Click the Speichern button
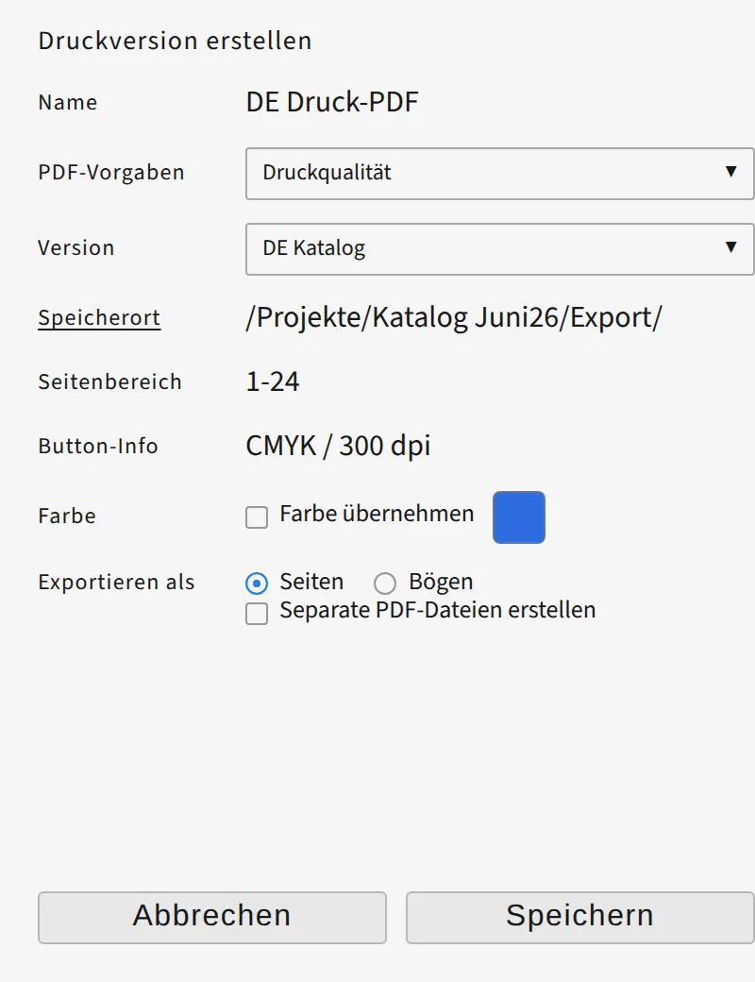 [579, 918]
